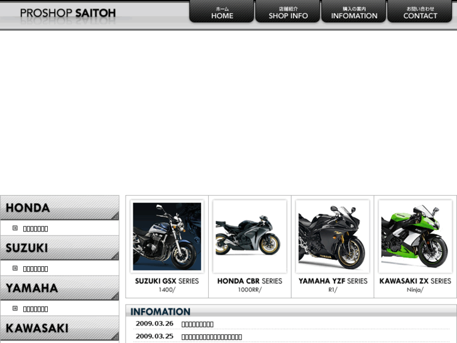Screen dimensions: 457x343
Task: Open the SHOP INFO navigation tab
Action: [x=288, y=11]
